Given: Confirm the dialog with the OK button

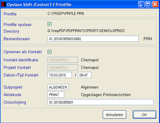Looking at the screenshot, I should pyautogui.click(x=145, y=115).
